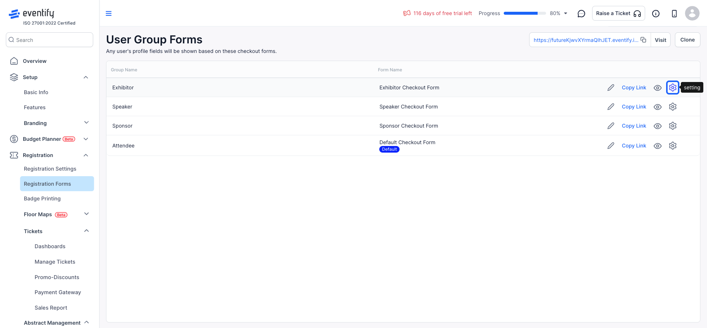Edit the Speaker form with pencil icon
This screenshot has height=328, width=707.
point(611,107)
